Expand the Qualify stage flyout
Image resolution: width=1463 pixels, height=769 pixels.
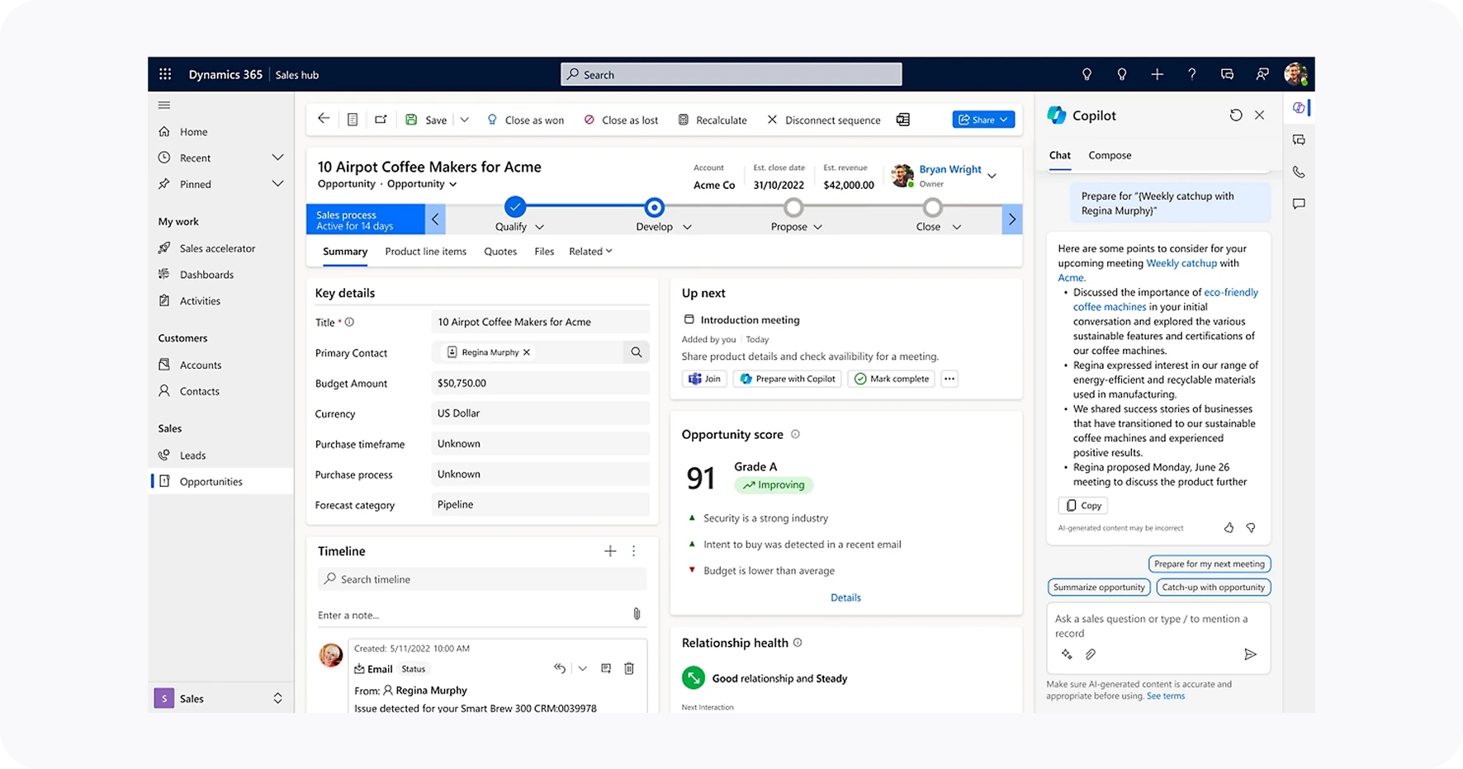(x=539, y=227)
